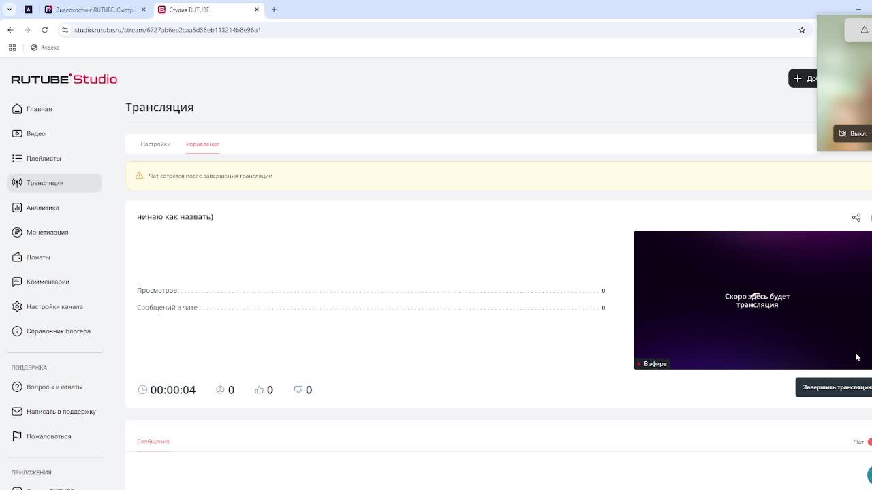Open the browser apps grid icon
The image size is (872, 490).
pos(12,48)
